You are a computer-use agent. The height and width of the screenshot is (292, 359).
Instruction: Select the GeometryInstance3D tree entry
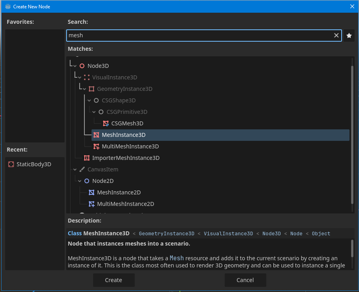124,89
